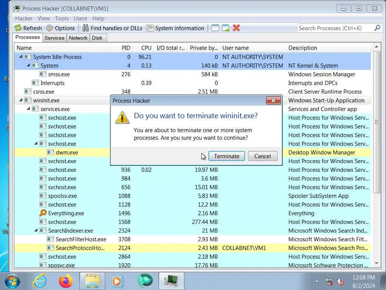Sort by Private bytes column header

point(203,48)
